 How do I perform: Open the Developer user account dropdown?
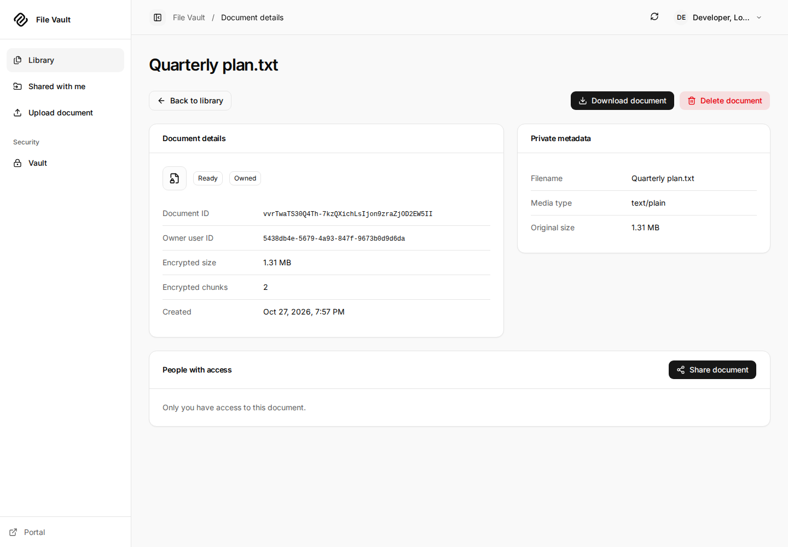(719, 18)
